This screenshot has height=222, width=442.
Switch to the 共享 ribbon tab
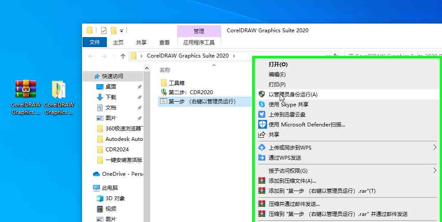coord(141,43)
